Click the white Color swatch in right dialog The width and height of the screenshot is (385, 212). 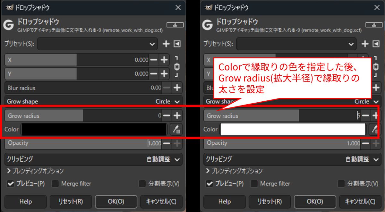pos(293,129)
